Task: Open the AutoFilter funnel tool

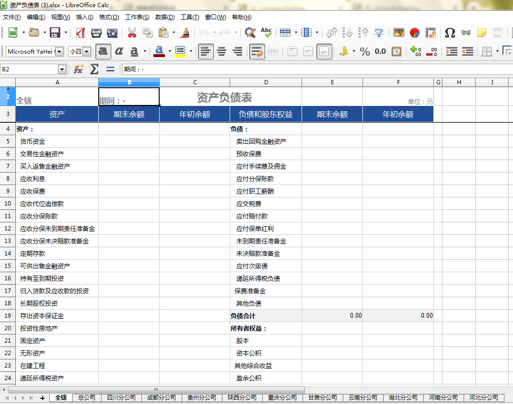Action: click(379, 33)
